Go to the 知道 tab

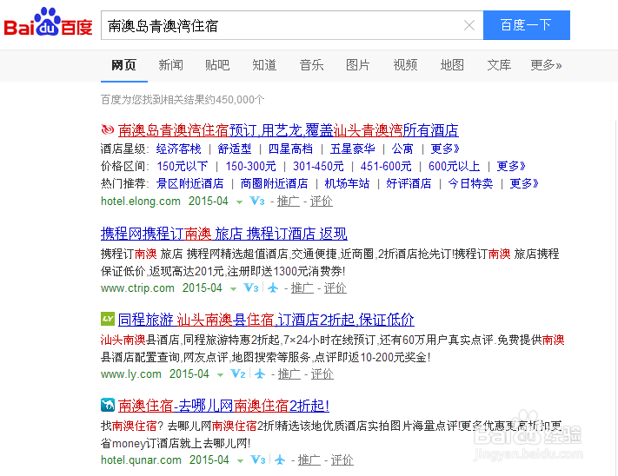click(x=264, y=64)
